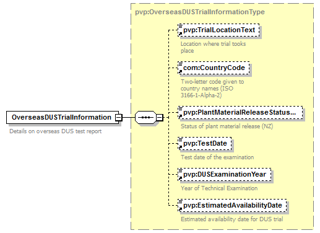Click the reference arrow icon on pvp:DUSExaminationYear

click(x=180, y=178)
